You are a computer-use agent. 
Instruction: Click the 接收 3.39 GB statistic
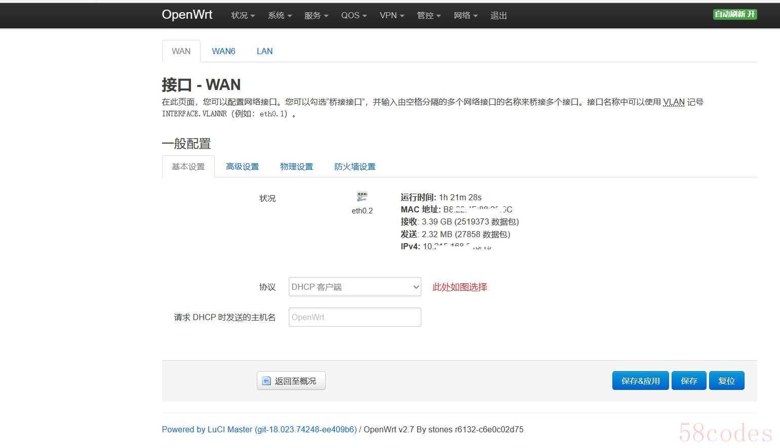[460, 221]
